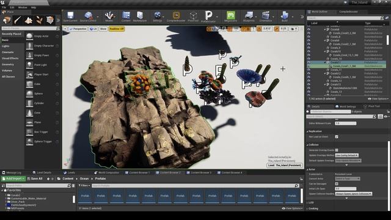Open the Modes toolbar icon

(109, 16)
